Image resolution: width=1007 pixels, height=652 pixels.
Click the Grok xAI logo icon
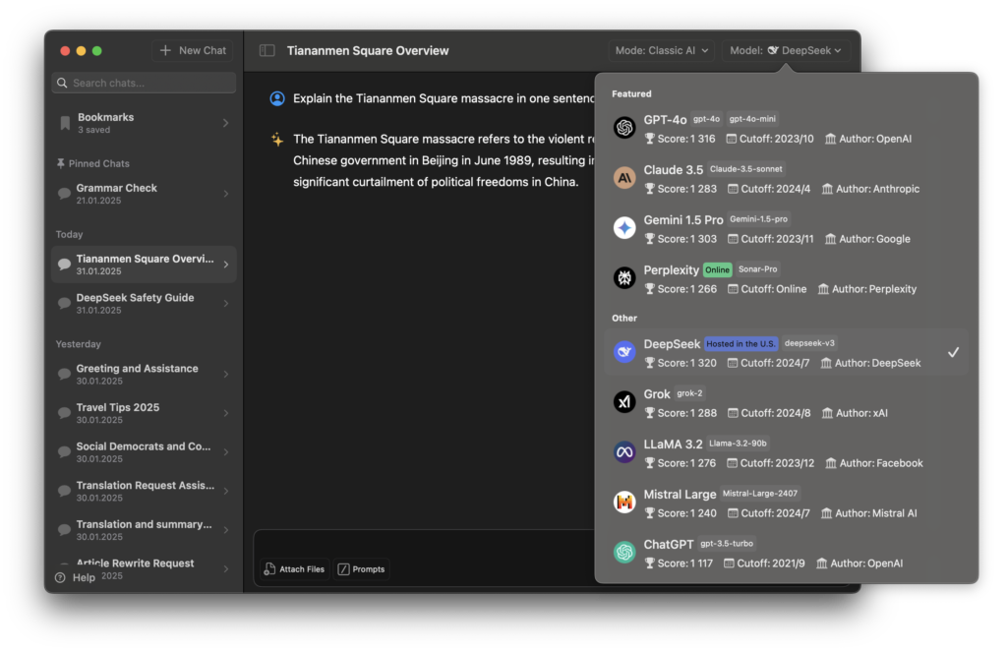pos(624,402)
